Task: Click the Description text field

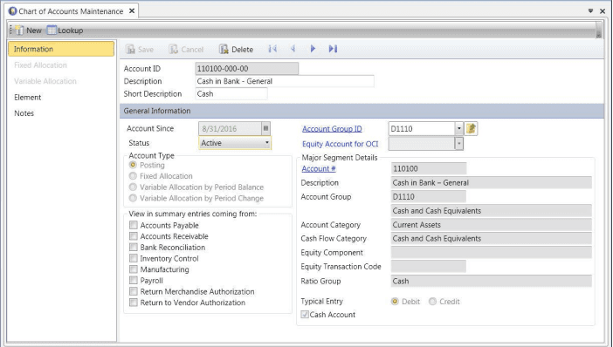Action: [x=285, y=81]
